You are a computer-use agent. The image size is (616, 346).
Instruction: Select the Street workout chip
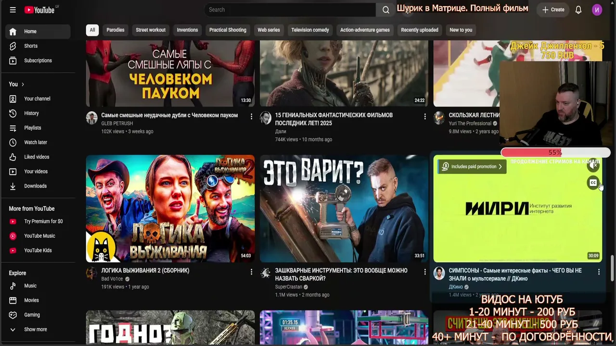(151, 30)
